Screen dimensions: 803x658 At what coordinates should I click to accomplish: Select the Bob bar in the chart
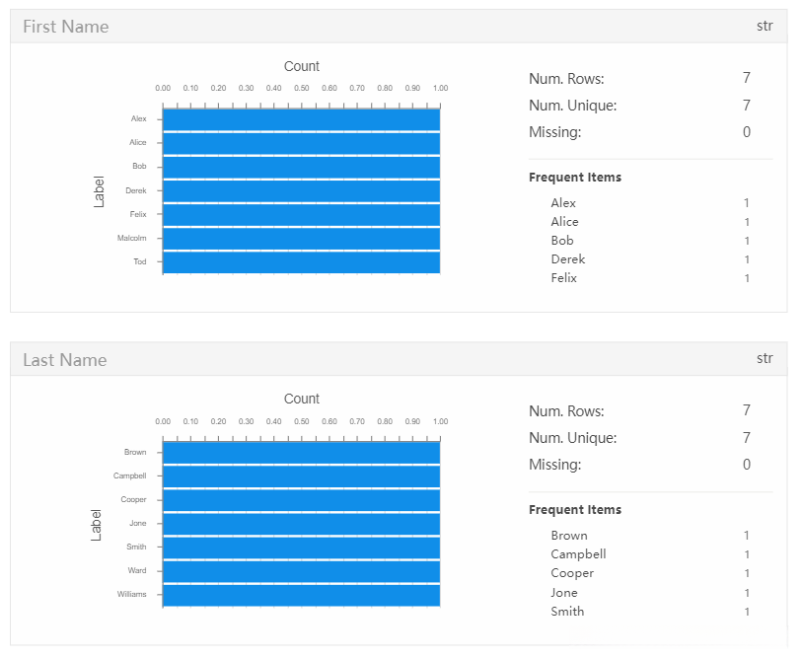coord(301,167)
